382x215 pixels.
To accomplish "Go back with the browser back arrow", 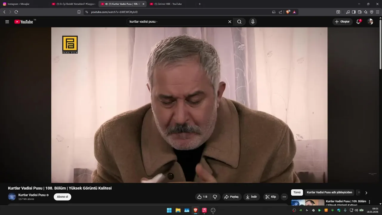I will pos(4,12).
